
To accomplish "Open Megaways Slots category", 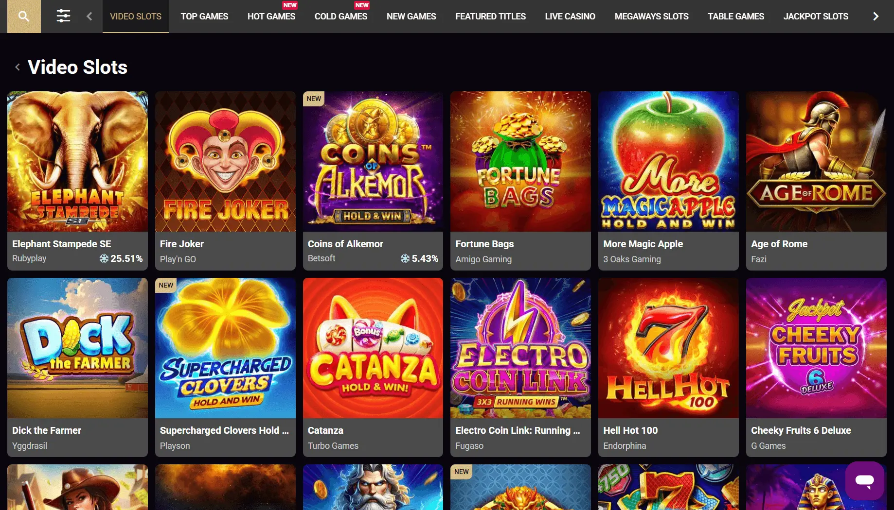I will [651, 17].
